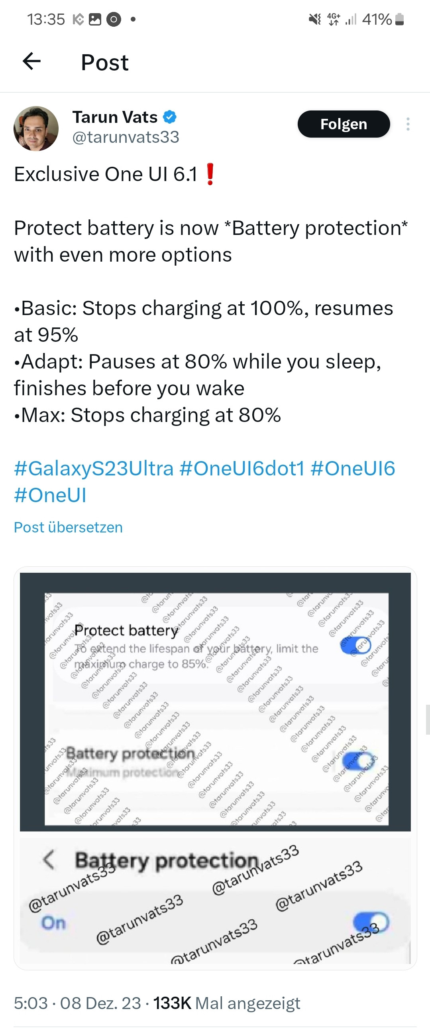Tap Tarun Vats profile picture
Viewport: 430px width, 1029px height.
[36, 128]
